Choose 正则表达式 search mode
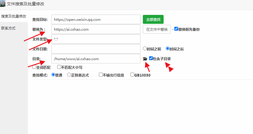Image resolution: width=253 pixels, height=134 pixels. tap(69, 75)
